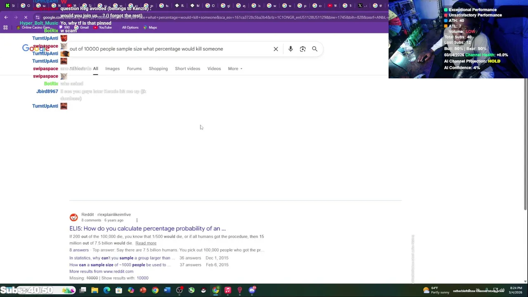Open Online Casino Games bookmark

click(34, 28)
